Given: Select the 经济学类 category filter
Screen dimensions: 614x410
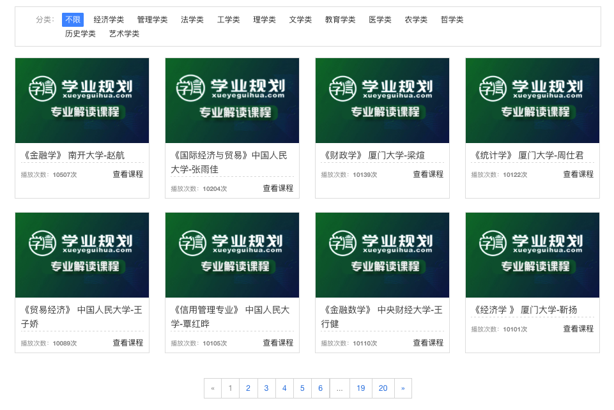Looking at the screenshot, I should (x=109, y=20).
